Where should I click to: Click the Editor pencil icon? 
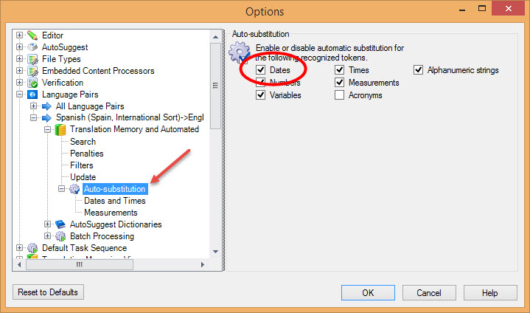[32, 35]
